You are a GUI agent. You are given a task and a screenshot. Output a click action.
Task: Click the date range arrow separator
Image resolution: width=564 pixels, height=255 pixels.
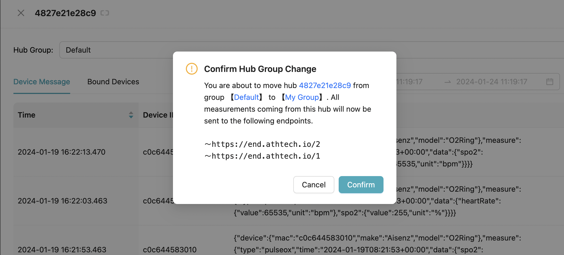click(447, 82)
